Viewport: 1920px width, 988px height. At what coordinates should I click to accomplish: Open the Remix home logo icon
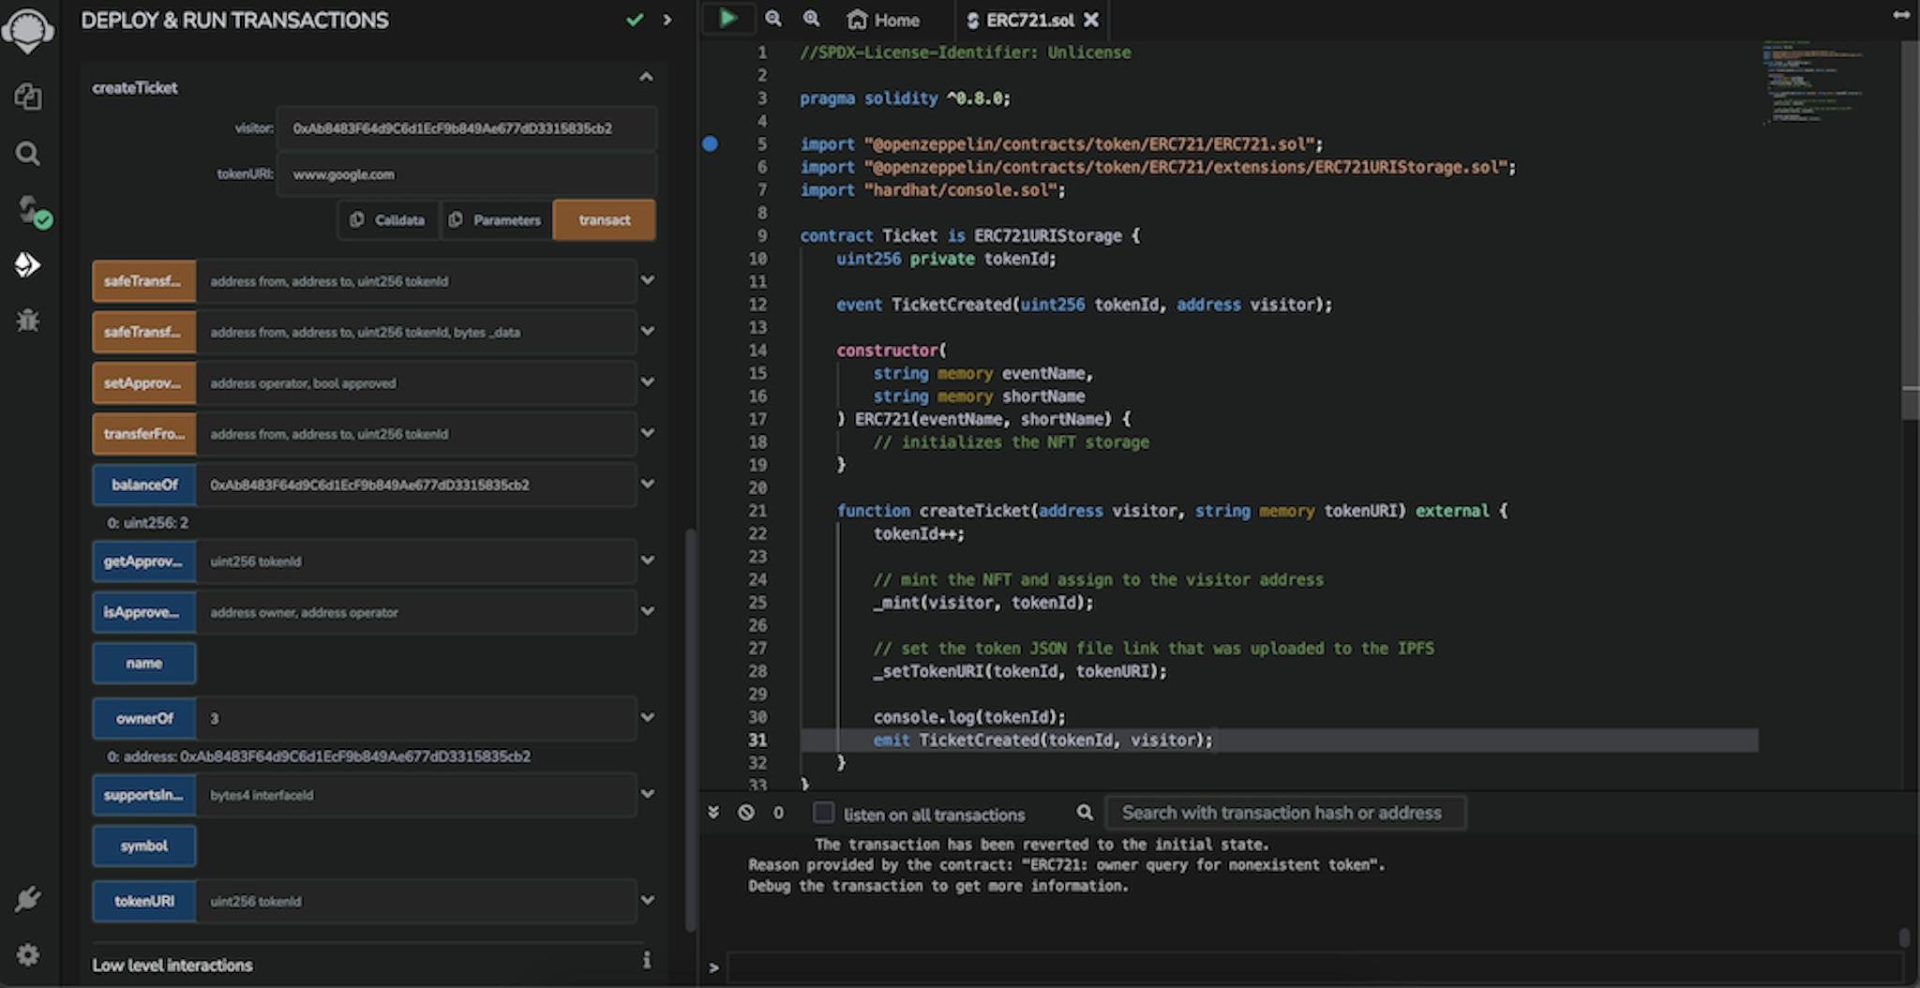[27, 30]
